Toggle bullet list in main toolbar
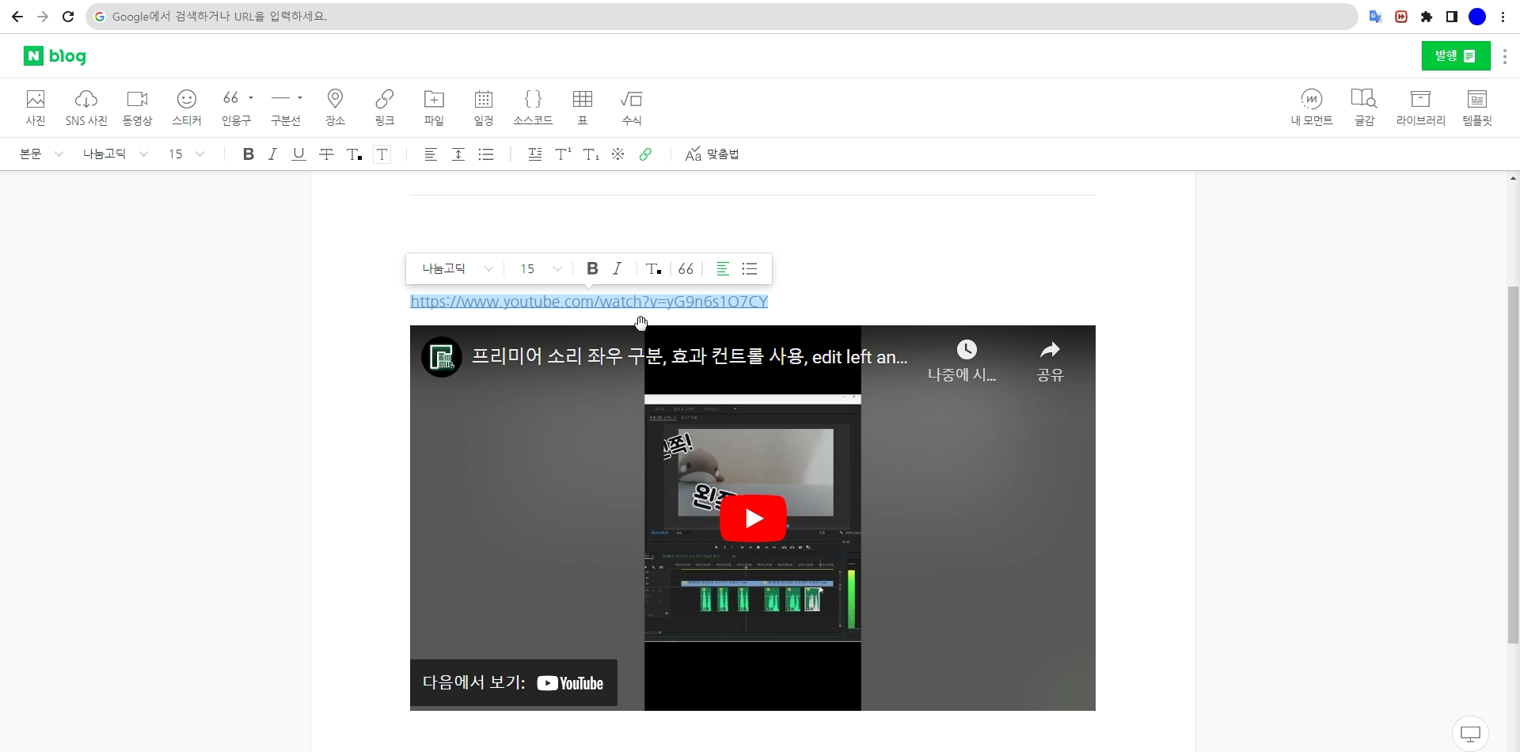The image size is (1520, 752). click(486, 154)
